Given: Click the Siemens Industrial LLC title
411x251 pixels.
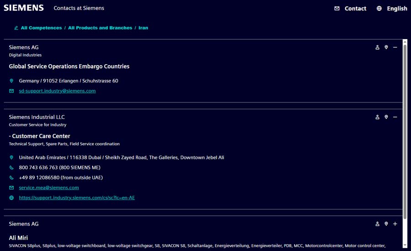Looking at the screenshot, I should 37,117.
